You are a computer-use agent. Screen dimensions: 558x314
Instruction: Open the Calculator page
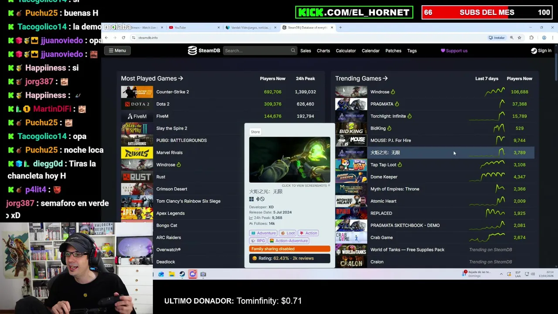tap(346, 51)
